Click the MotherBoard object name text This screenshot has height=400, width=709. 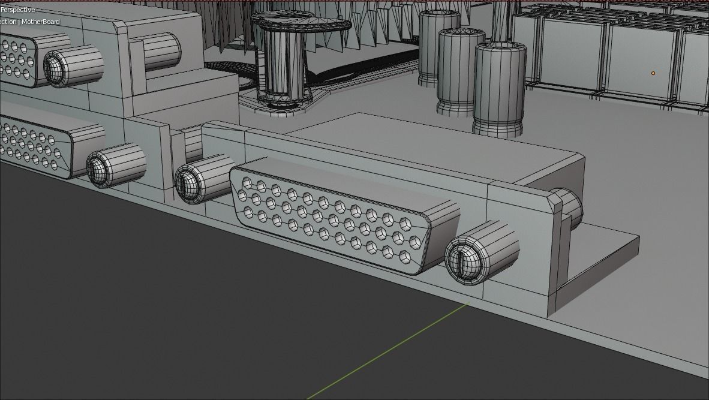(x=41, y=21)
